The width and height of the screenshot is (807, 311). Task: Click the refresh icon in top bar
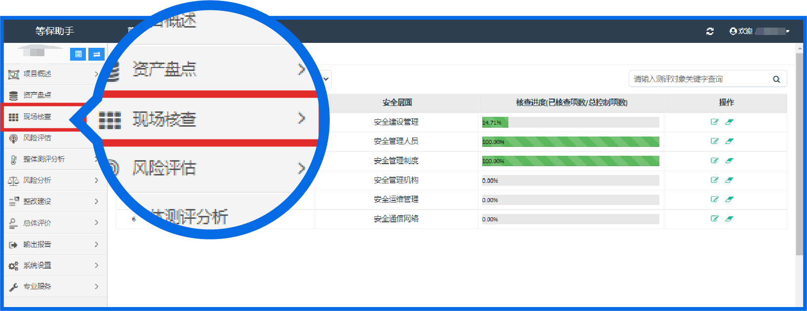710,31
